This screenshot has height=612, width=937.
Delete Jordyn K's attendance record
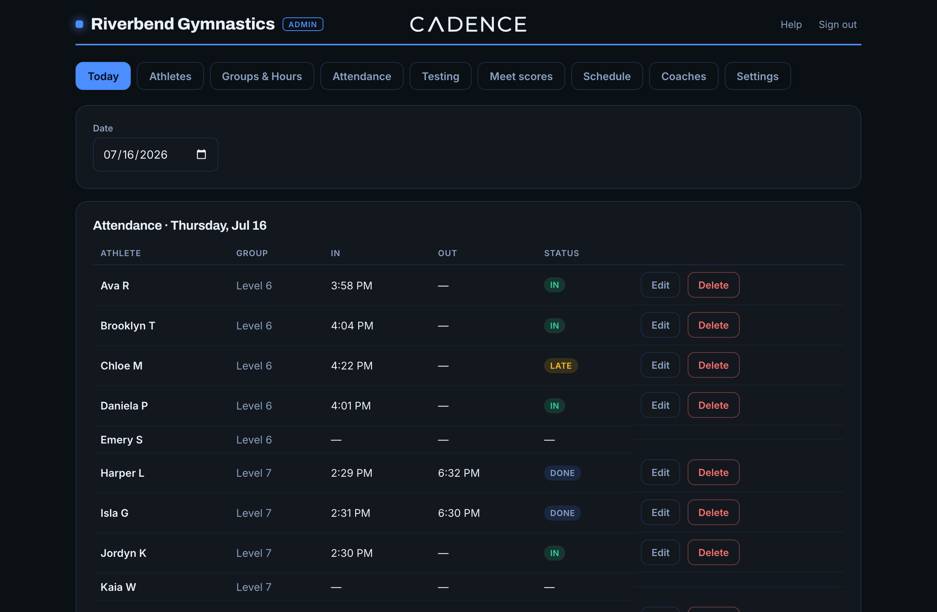[713, 553]
